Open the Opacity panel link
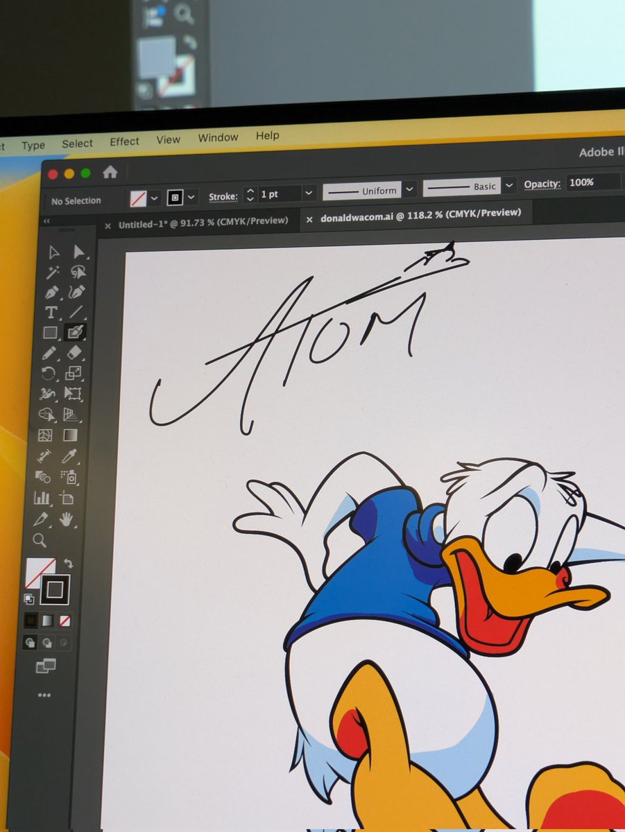The image size is (625, 832). (542, 184)
